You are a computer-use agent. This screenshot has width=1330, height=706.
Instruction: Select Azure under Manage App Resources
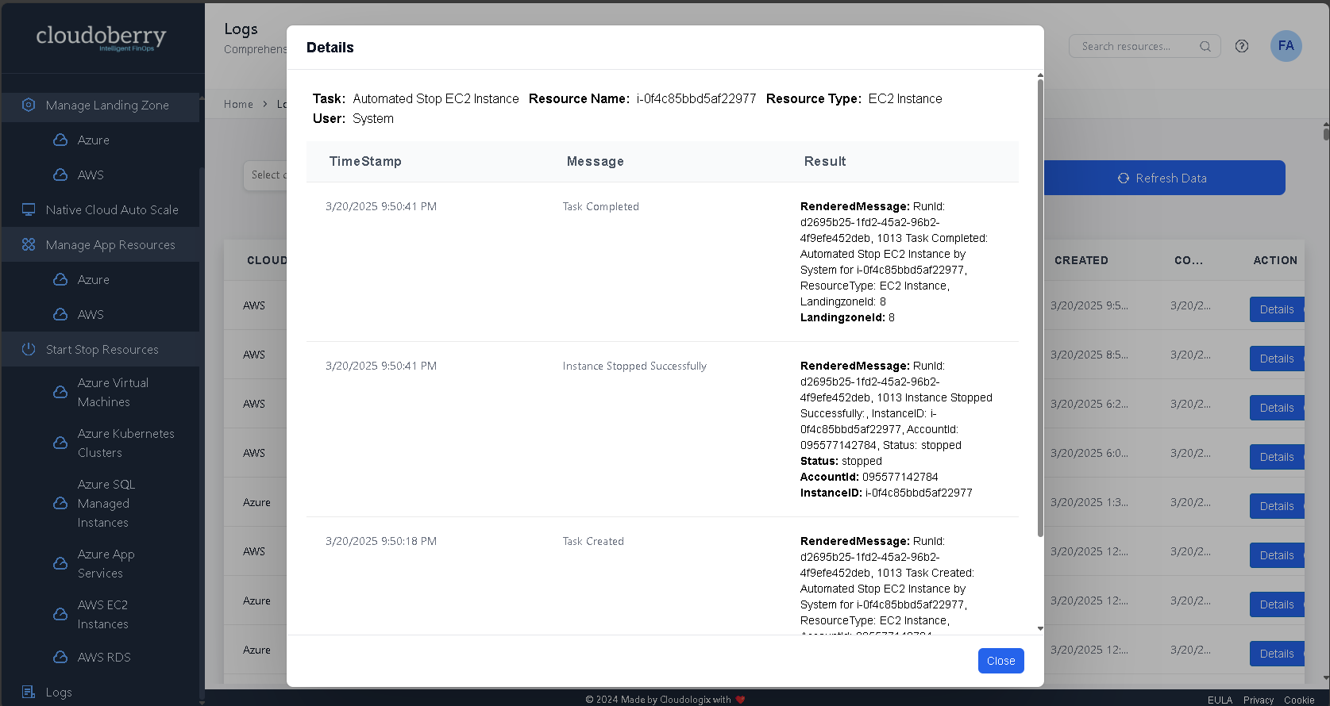tap(94, 280)
